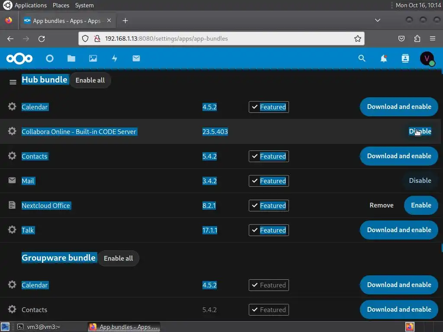
Task: Open the System menu
Action: point(84,5)
